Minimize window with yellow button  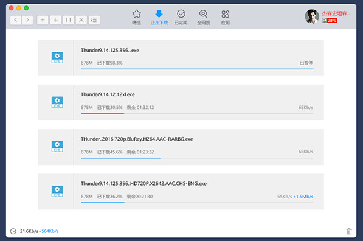point(19,8)
